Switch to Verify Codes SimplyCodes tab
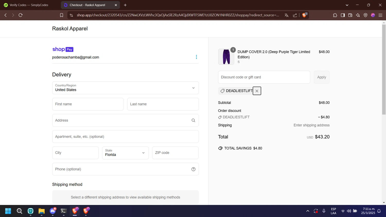 [29, 5]
